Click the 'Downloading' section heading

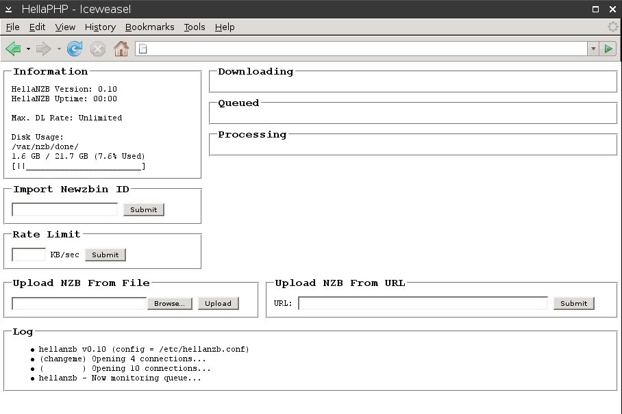256,72
